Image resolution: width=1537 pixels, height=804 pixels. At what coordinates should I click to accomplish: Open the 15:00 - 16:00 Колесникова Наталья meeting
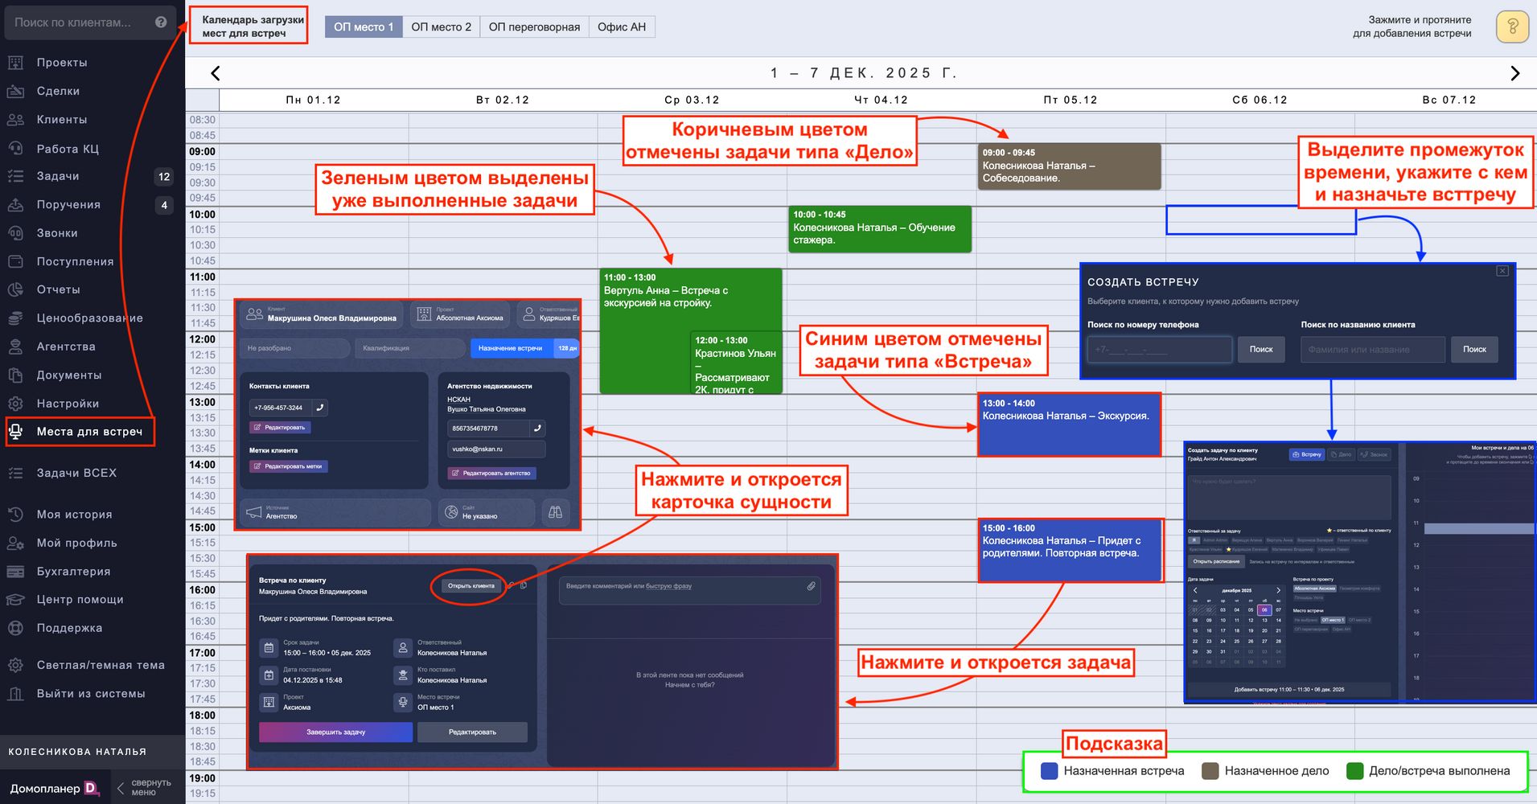click(x=1071, y=550)
